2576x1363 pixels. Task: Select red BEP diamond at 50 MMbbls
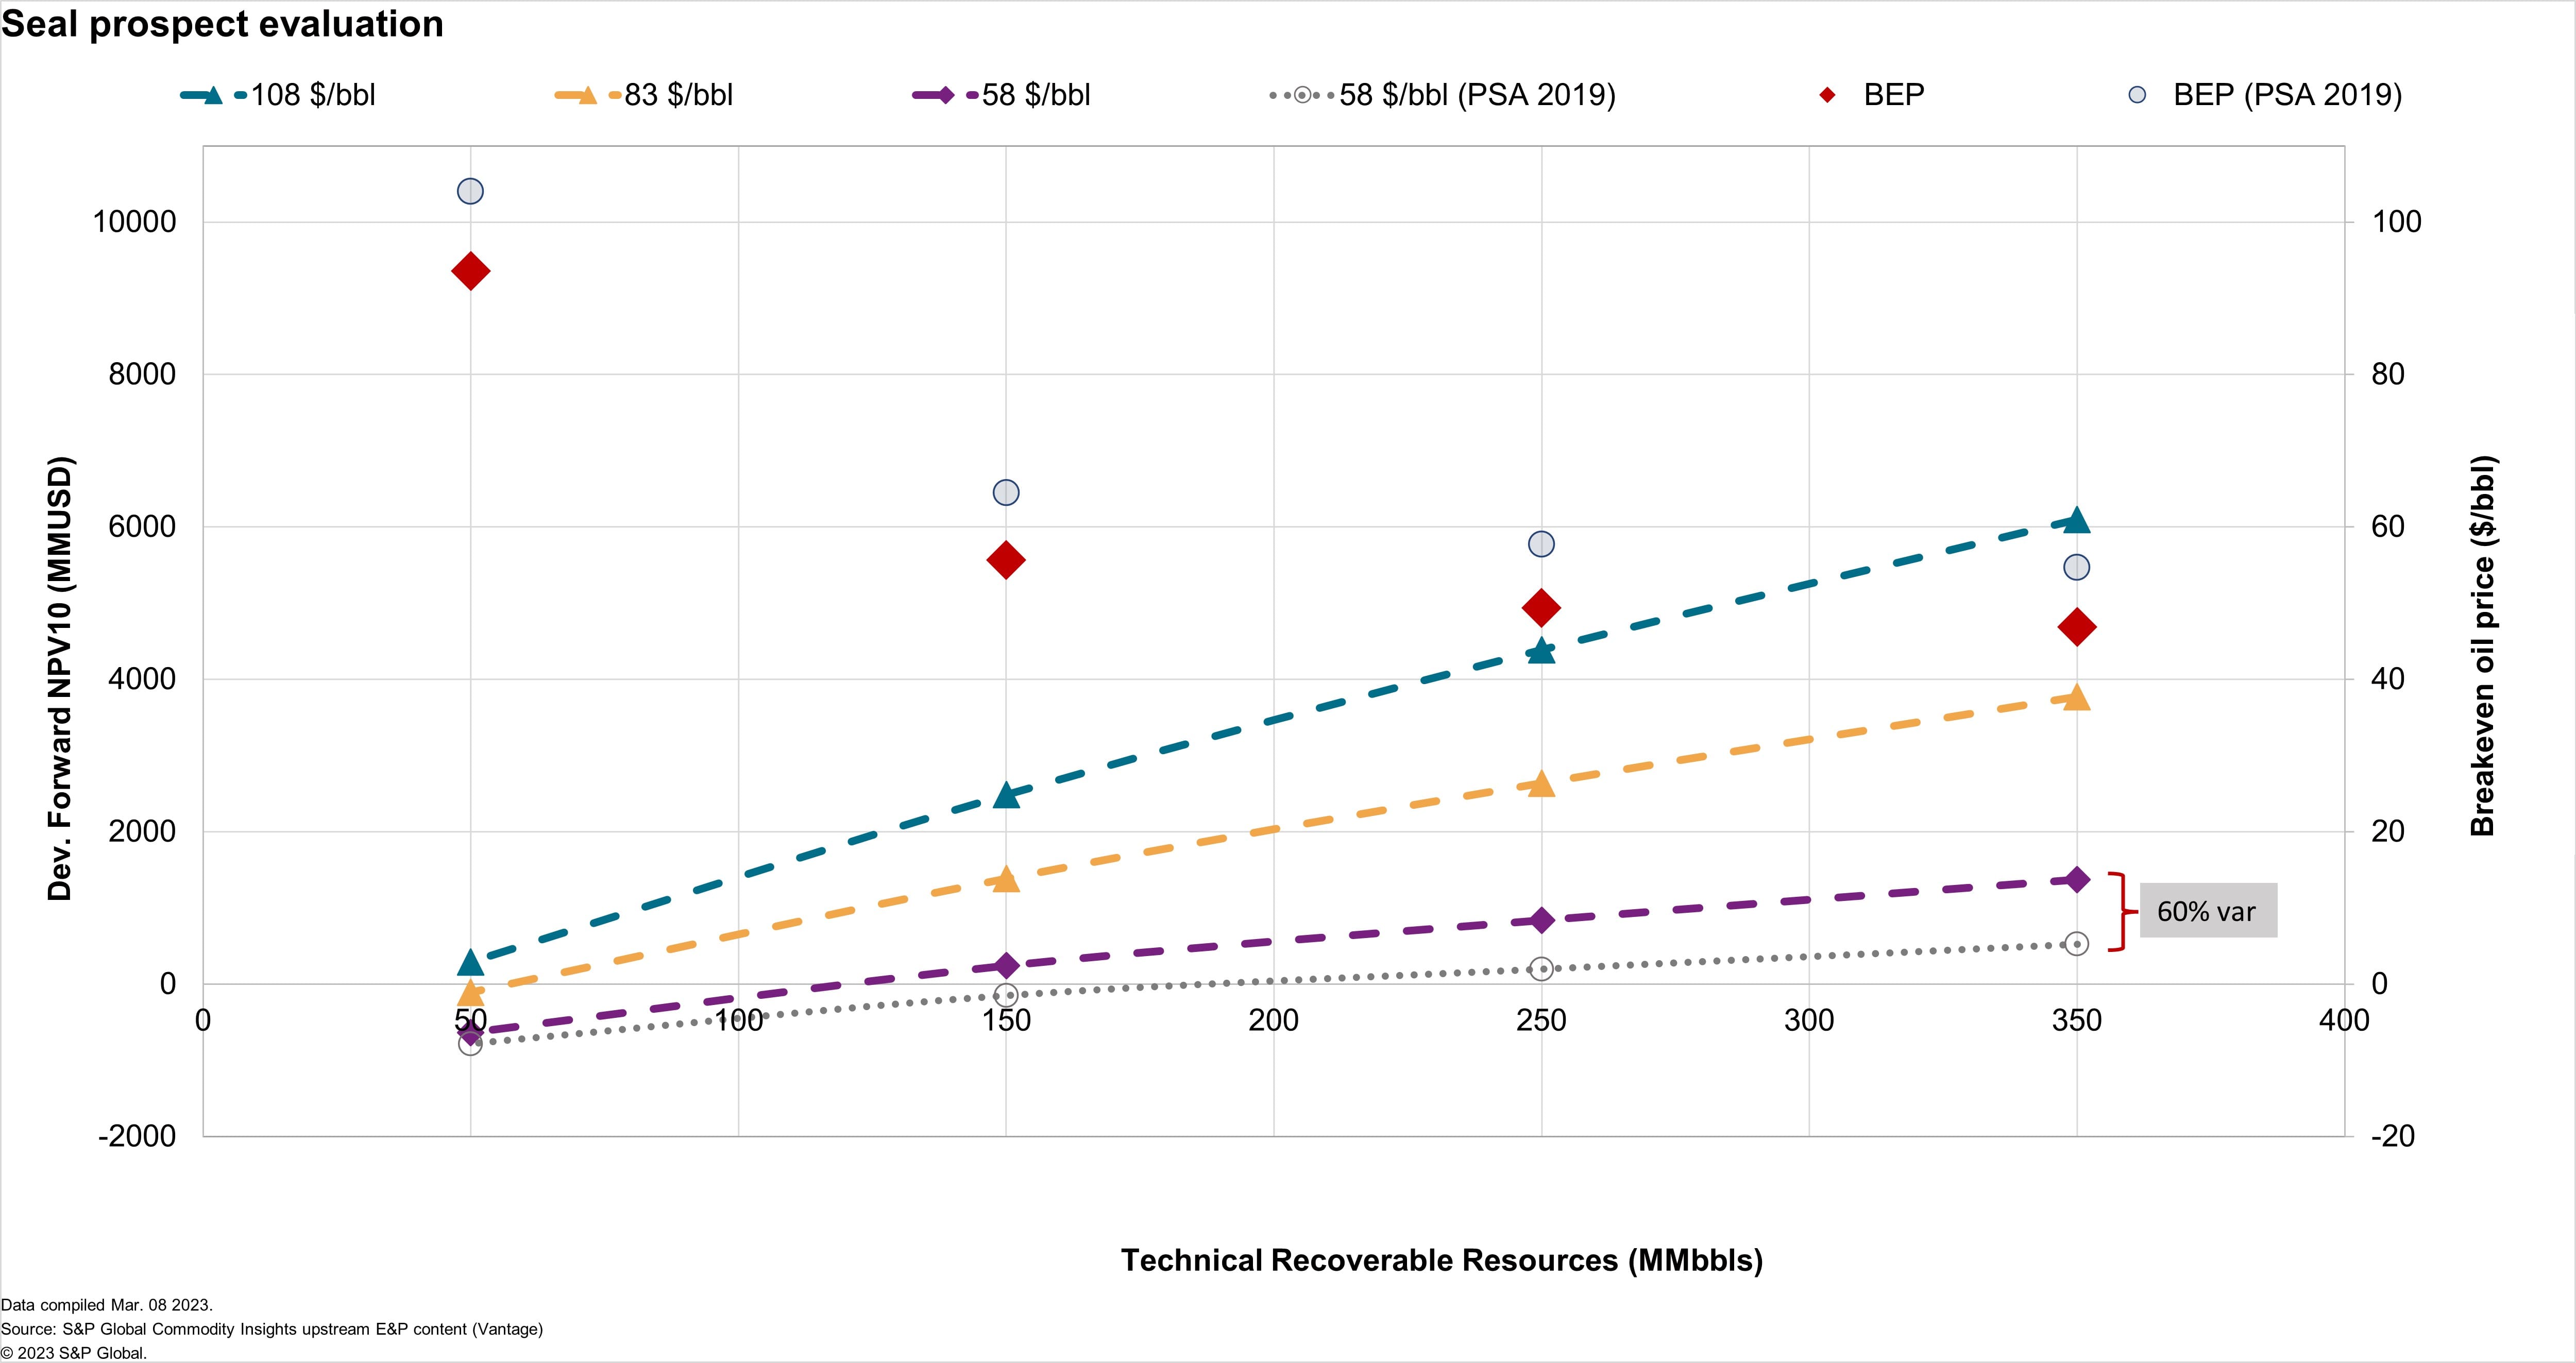click(x=470, y=271)
